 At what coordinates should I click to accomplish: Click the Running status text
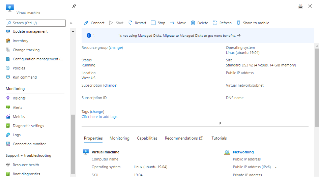tap(88, 65)
